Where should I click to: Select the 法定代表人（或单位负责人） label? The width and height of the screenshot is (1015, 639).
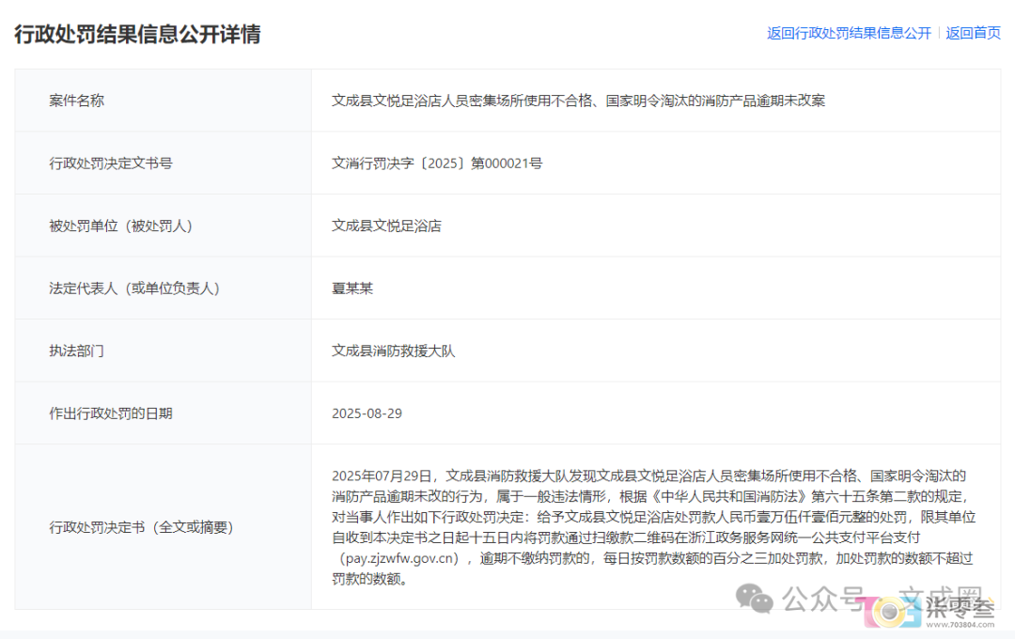[x=133, y=288]
